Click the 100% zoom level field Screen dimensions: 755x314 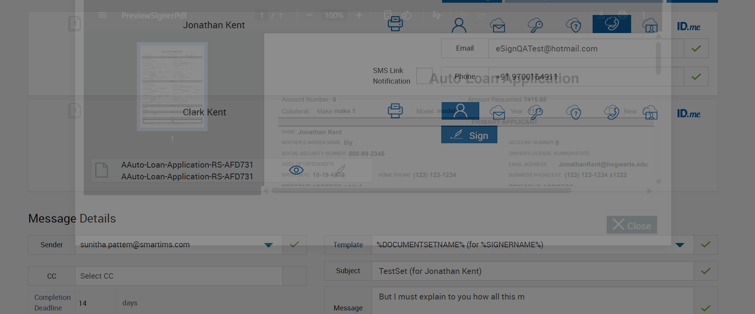tap(334, 15)
